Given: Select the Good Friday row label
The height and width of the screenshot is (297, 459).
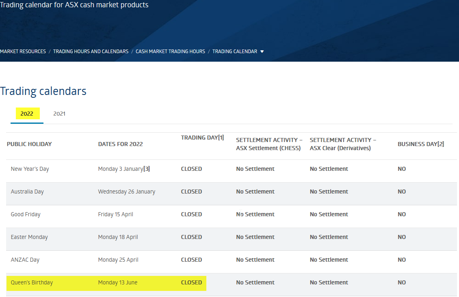Looking at the screenshot, I should [x=26, y=214].
